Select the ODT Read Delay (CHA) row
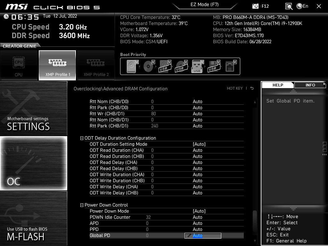The width and height of the screenshot is (328, 246). (167, 162)
